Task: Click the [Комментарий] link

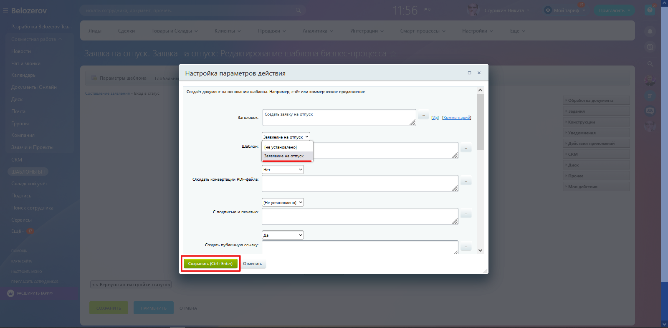Action: coord(456,118)
